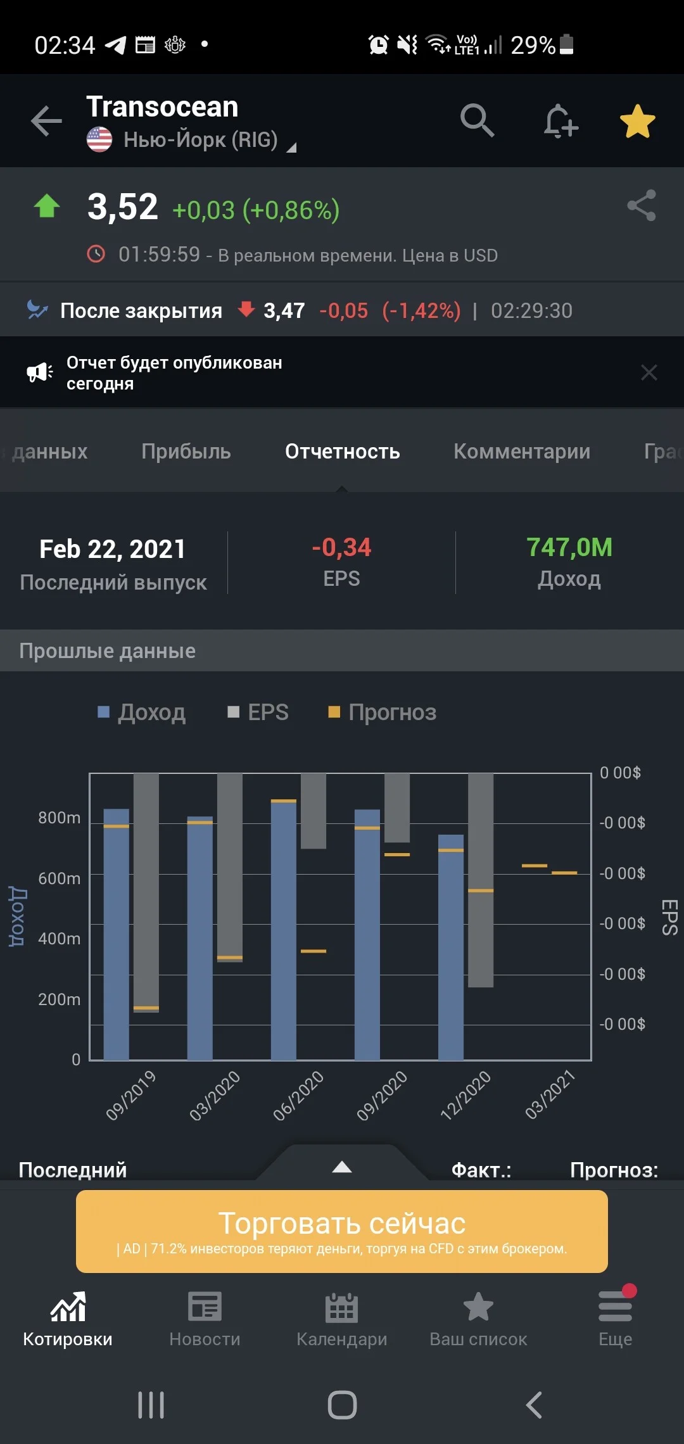The image size is (684, 1444).
Task: Open the Комментарии tab
Action: 521,451
